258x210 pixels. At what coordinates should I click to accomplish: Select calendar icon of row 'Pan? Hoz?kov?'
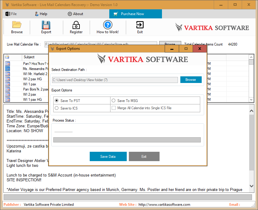(x=8, y=63)
